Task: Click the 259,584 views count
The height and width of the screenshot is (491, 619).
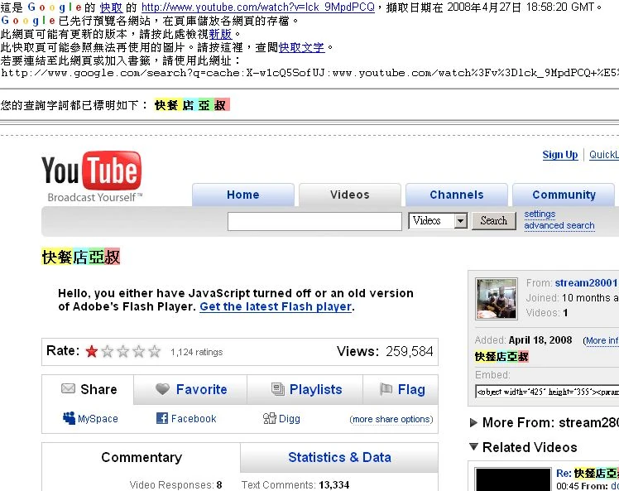Action: (x=410, y=351)
